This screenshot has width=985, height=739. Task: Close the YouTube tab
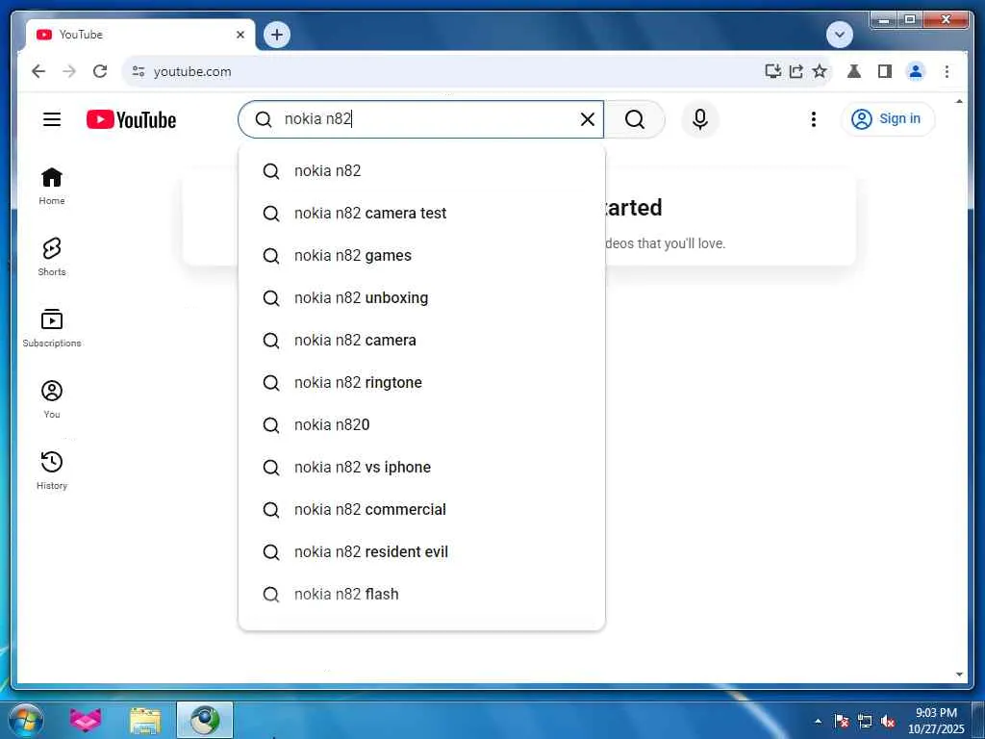(x=240, y=35)
